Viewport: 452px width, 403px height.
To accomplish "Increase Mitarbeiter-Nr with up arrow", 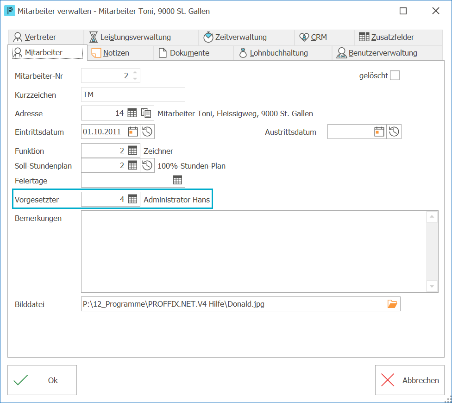I will pos(135,72).
